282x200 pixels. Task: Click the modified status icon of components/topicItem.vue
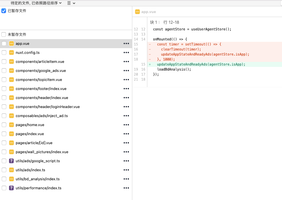pos(11,80)
